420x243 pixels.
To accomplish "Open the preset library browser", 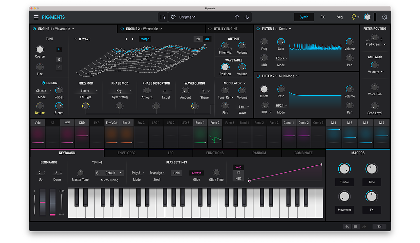I will click(x=163, y=17).
